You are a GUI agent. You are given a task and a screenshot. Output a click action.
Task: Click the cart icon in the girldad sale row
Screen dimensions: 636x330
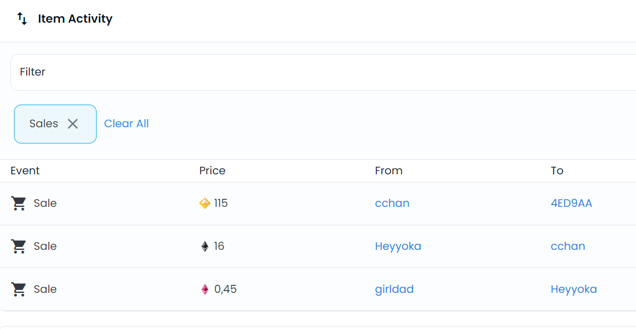tap(19, 289)
